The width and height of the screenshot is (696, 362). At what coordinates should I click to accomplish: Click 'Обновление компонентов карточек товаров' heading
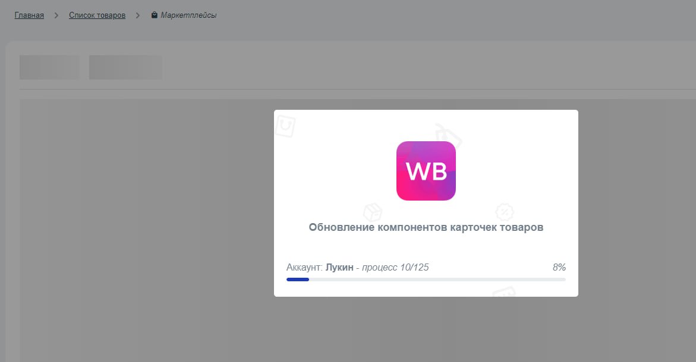pos(426,227)
